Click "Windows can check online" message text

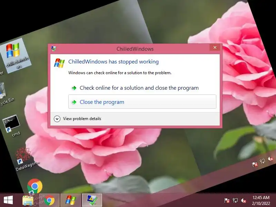pyautogui.click(x=120, y=73)
